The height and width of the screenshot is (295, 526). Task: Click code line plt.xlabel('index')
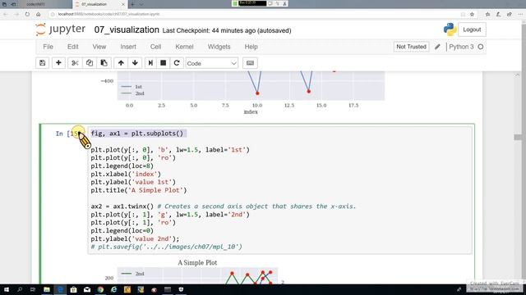point(126,174)
